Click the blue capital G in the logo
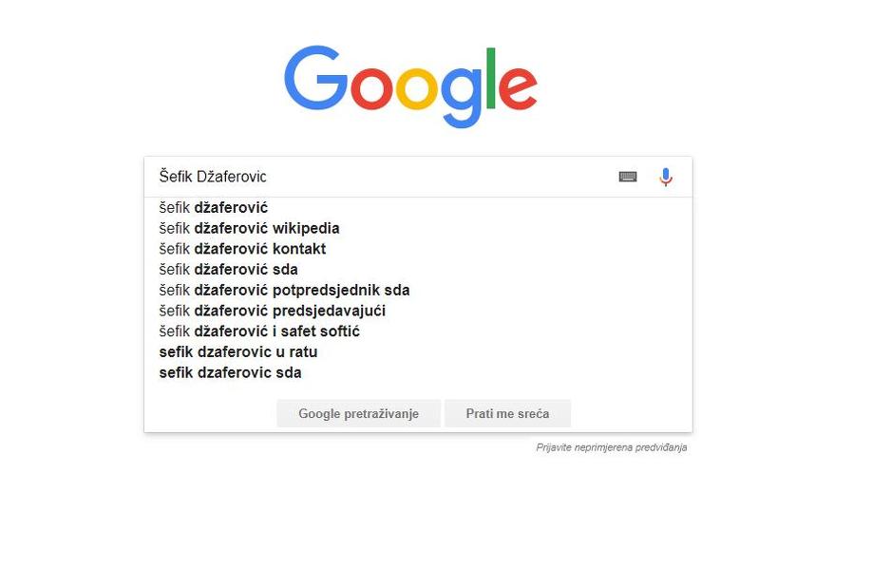 coord(314,80)
